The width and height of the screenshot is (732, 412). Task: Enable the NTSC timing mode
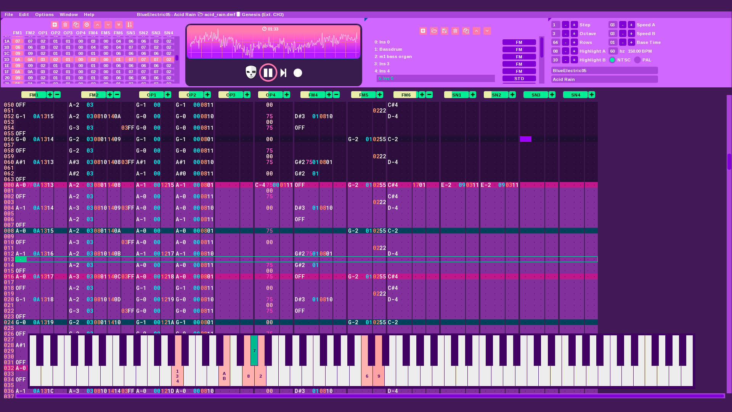tap(612, 60)
